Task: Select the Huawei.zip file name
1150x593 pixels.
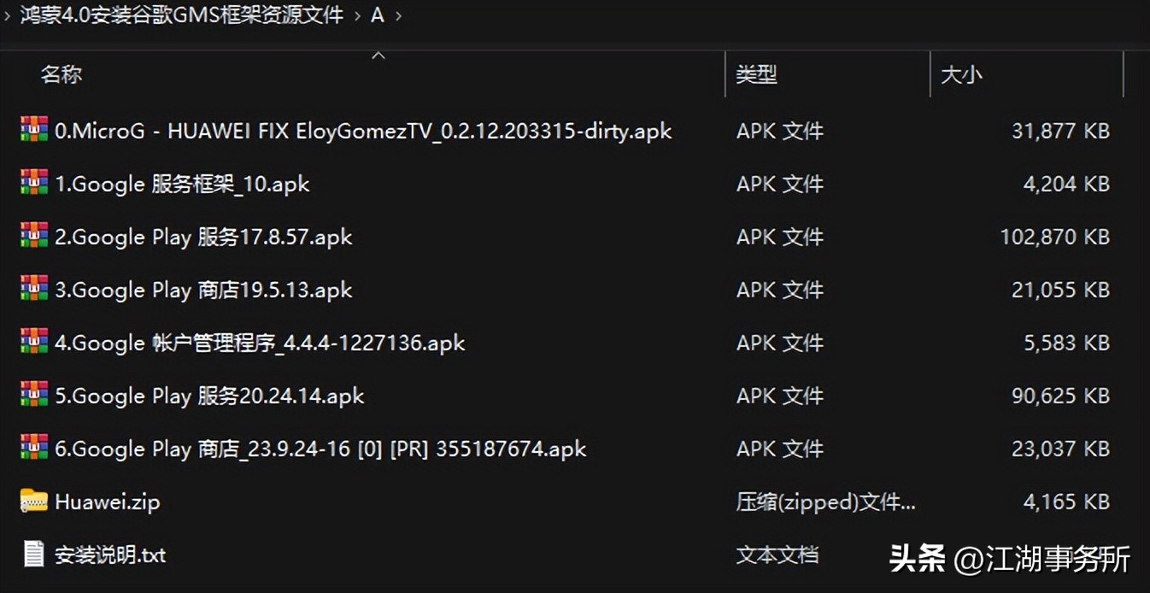Action: [x=108, y=502]
